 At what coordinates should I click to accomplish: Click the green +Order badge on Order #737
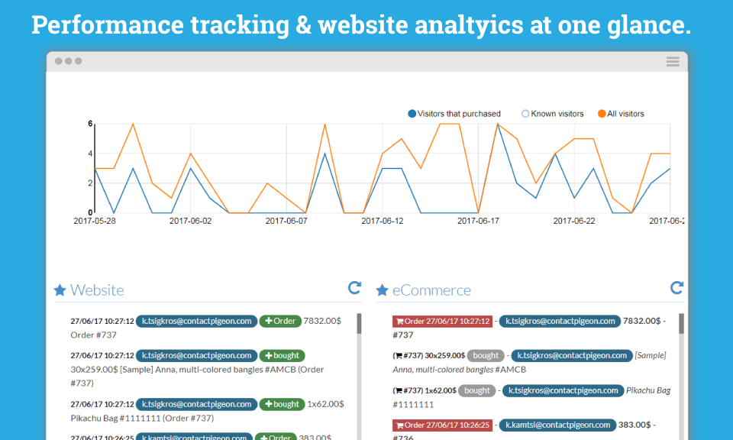tap(280, 321)
